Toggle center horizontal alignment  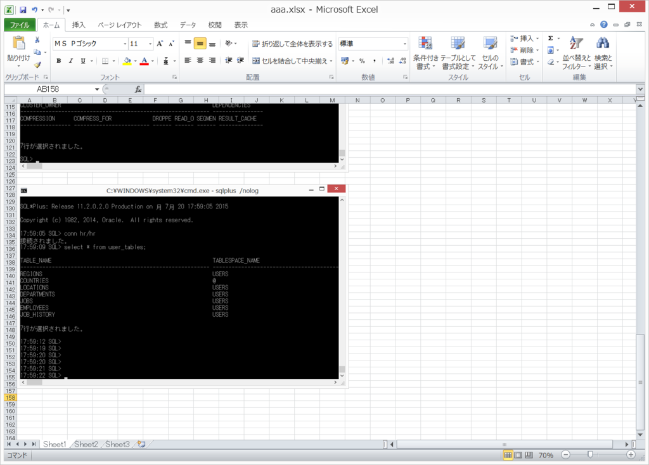pos(200,60)
